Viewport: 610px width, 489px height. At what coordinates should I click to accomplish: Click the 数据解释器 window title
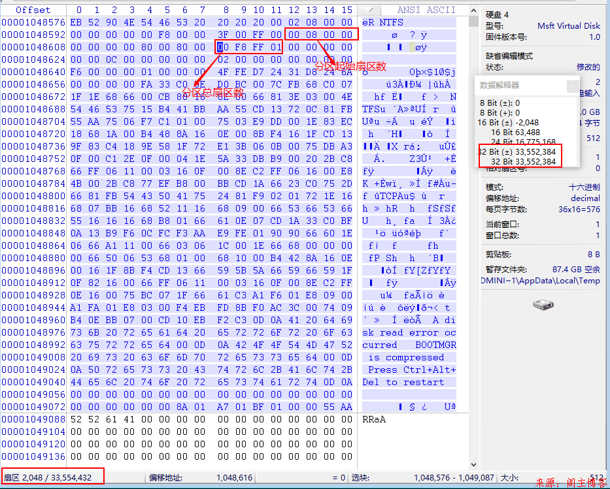(499, 86)
